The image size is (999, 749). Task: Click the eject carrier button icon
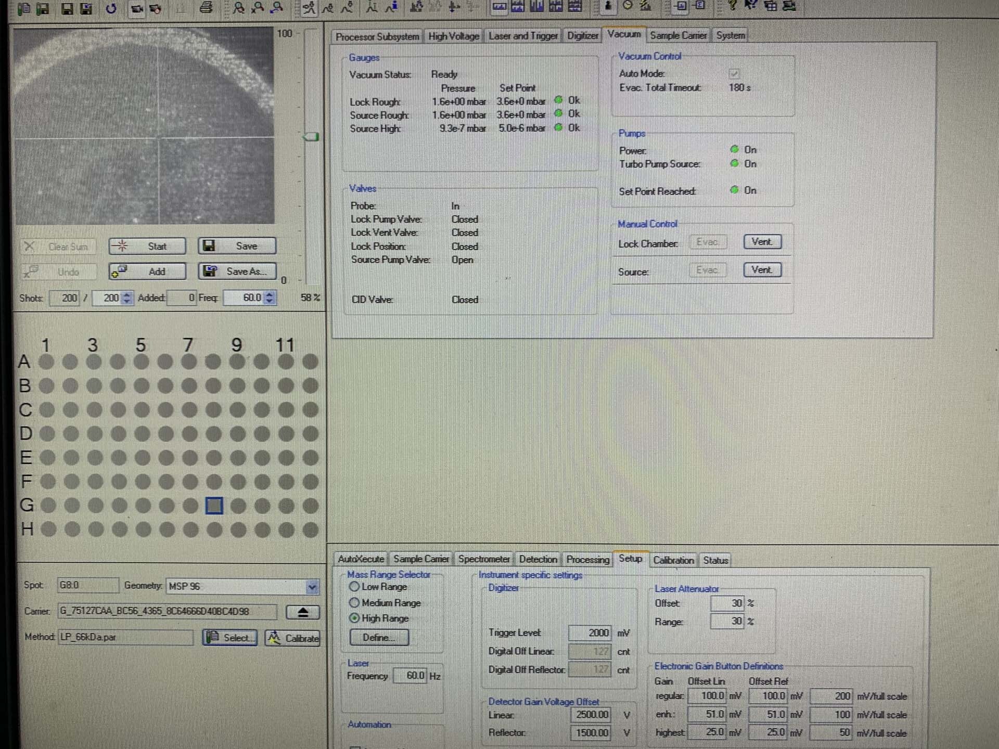pos(303,612)
